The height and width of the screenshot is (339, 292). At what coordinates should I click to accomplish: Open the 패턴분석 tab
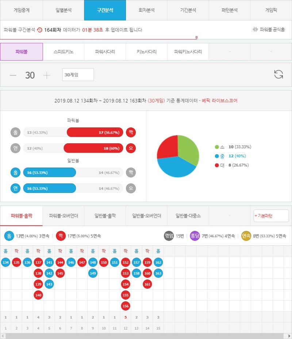point(229,10)
